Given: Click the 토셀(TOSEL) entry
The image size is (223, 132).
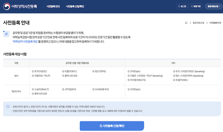Looking at the screenshot, I should click(181, 80).
